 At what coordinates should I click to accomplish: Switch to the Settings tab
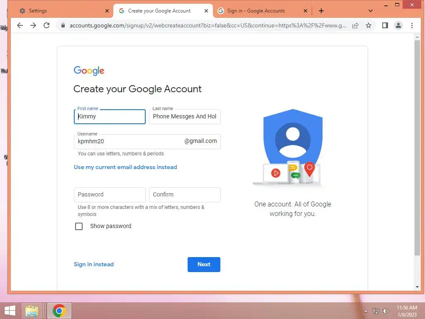(x=61, y=11)
